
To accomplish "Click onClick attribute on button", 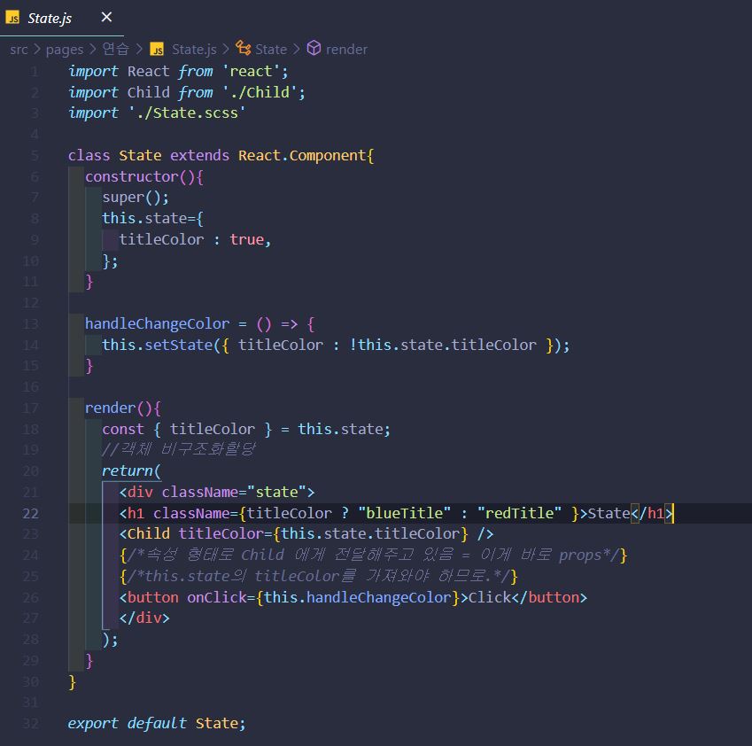I will pos(217,597).
